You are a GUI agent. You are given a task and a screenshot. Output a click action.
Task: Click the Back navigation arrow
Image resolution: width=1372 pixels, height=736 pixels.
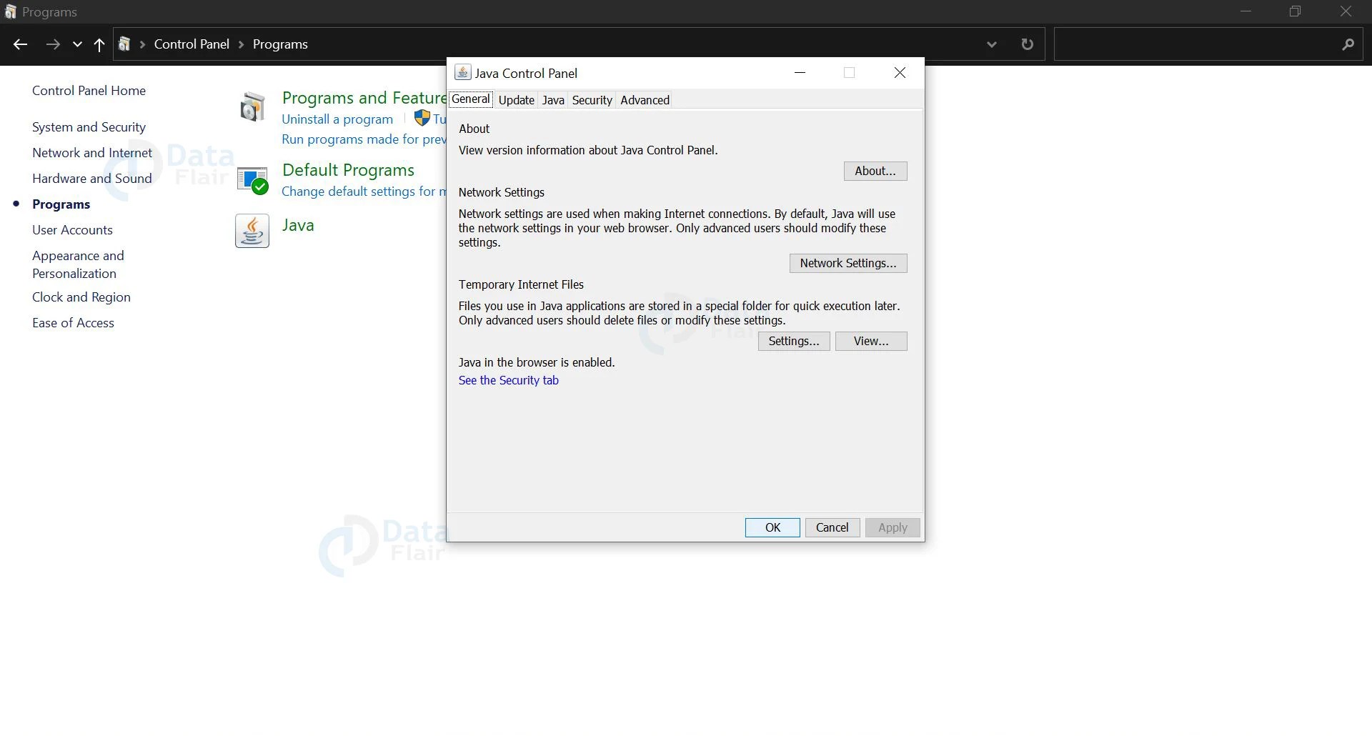point(20,44)
